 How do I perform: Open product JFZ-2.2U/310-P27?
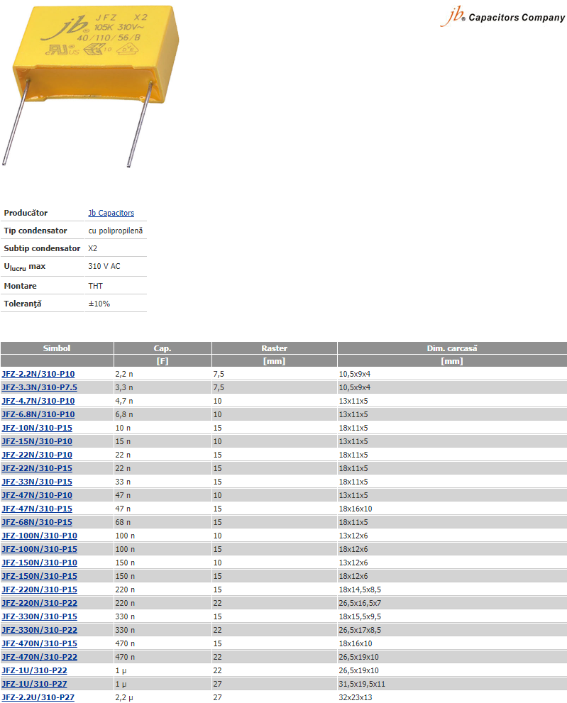coord(38,697)
